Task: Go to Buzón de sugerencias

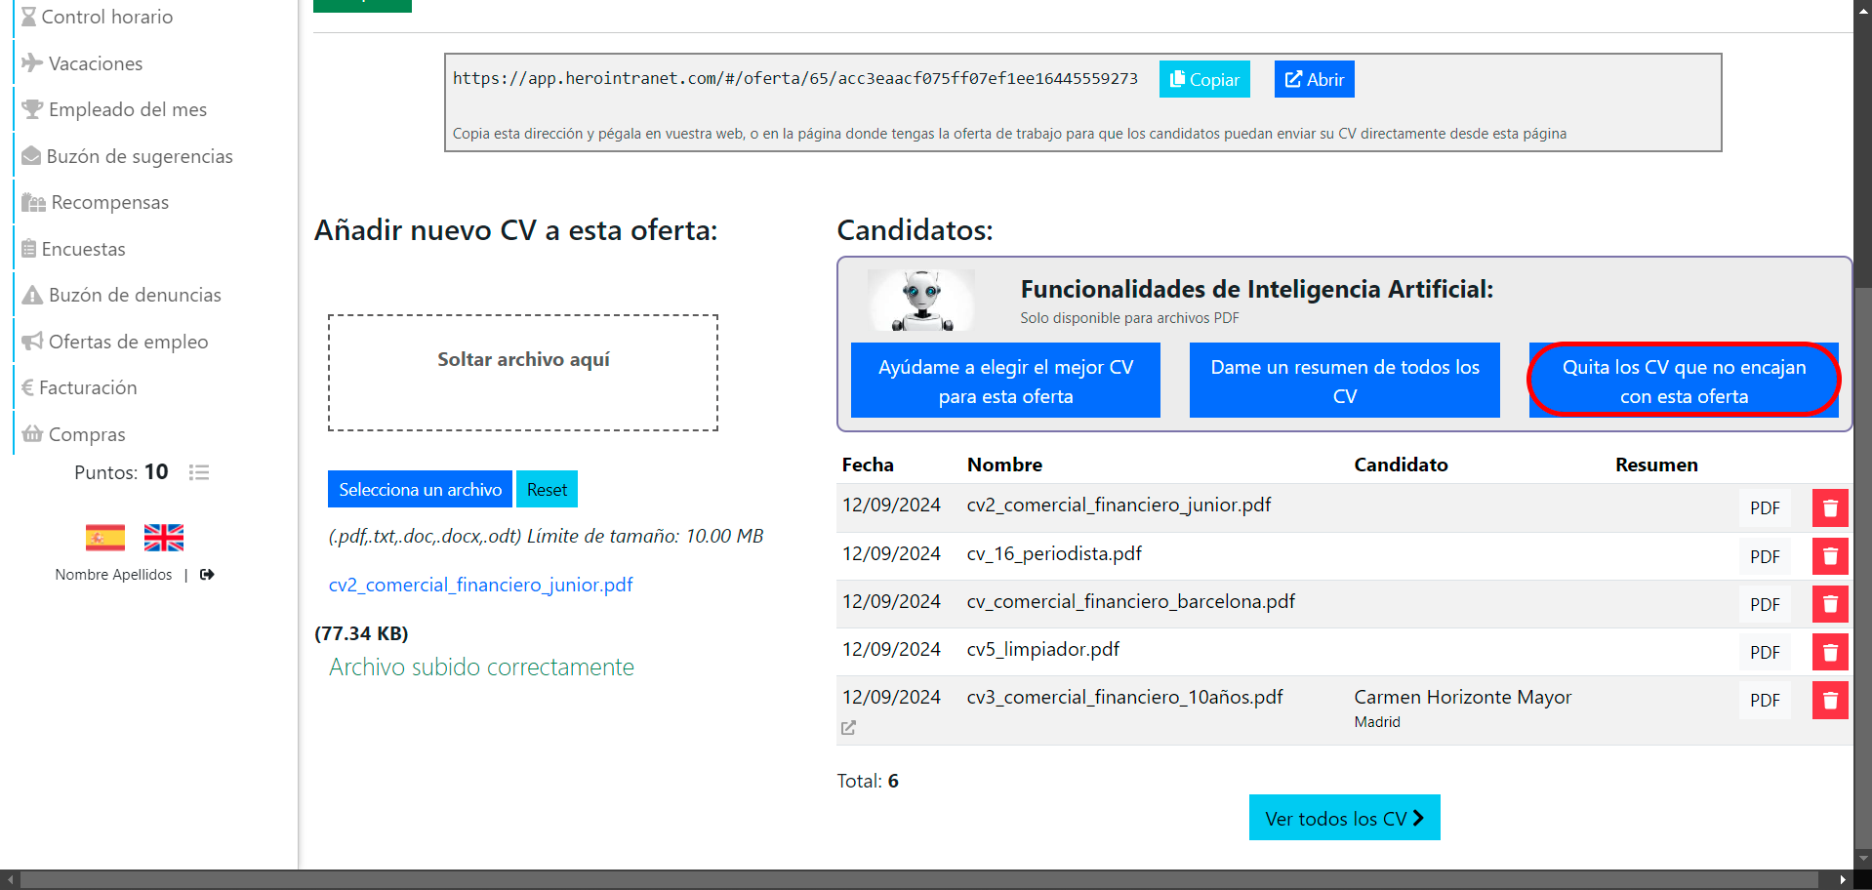Action: click(127, 156)
